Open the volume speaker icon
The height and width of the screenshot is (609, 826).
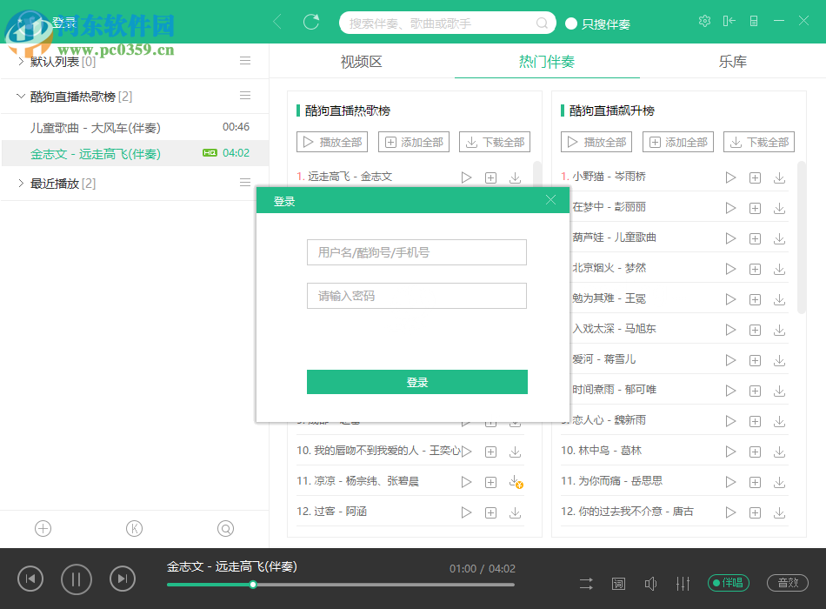[x=650, y=583]
